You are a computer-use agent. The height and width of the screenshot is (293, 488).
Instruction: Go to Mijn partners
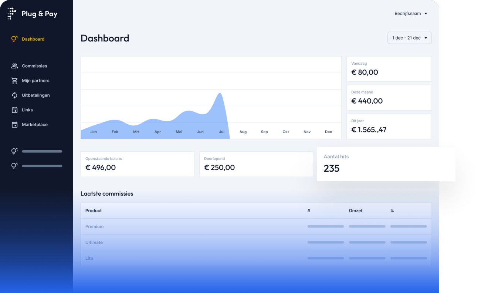pos(35,81)
